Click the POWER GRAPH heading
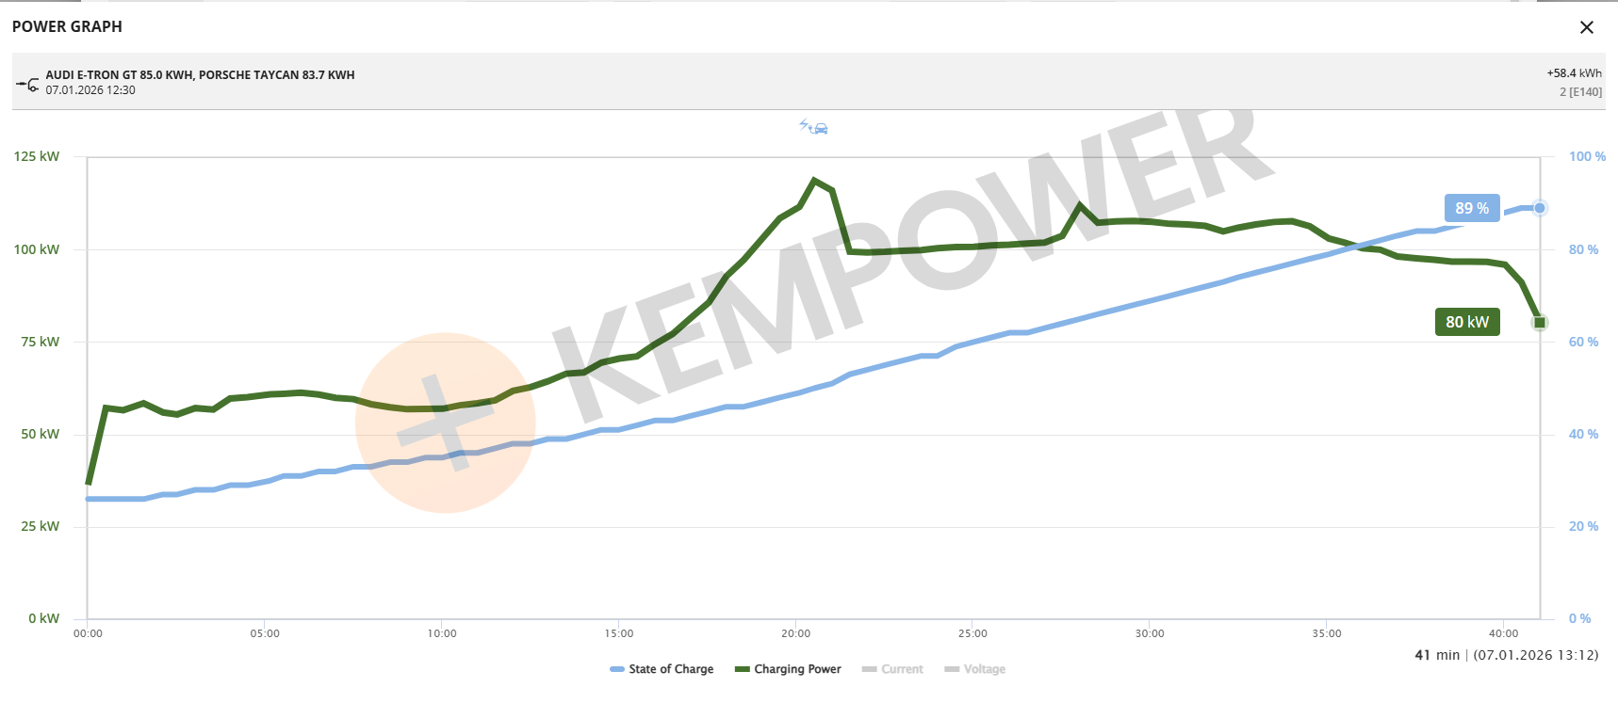 (67, 26)
